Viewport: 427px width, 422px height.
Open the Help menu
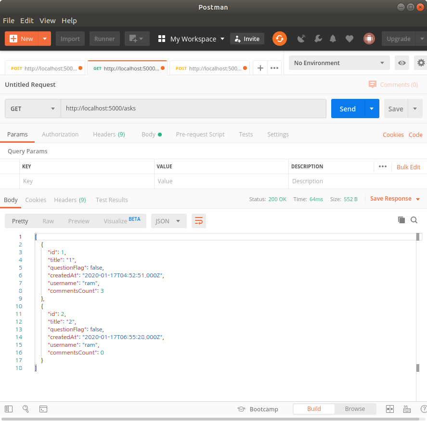[69, 21]
